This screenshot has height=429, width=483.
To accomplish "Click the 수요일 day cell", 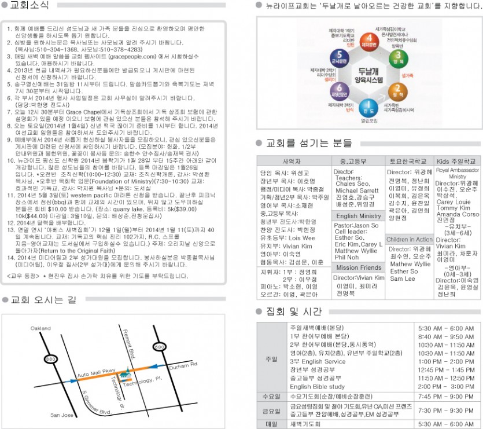I will point(271,397).
